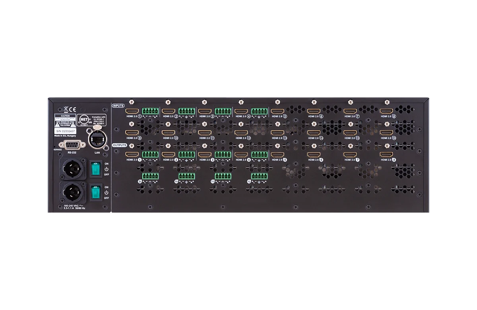
Task: Click the green audio terminal beside input 1
Action: click(151, 111)
